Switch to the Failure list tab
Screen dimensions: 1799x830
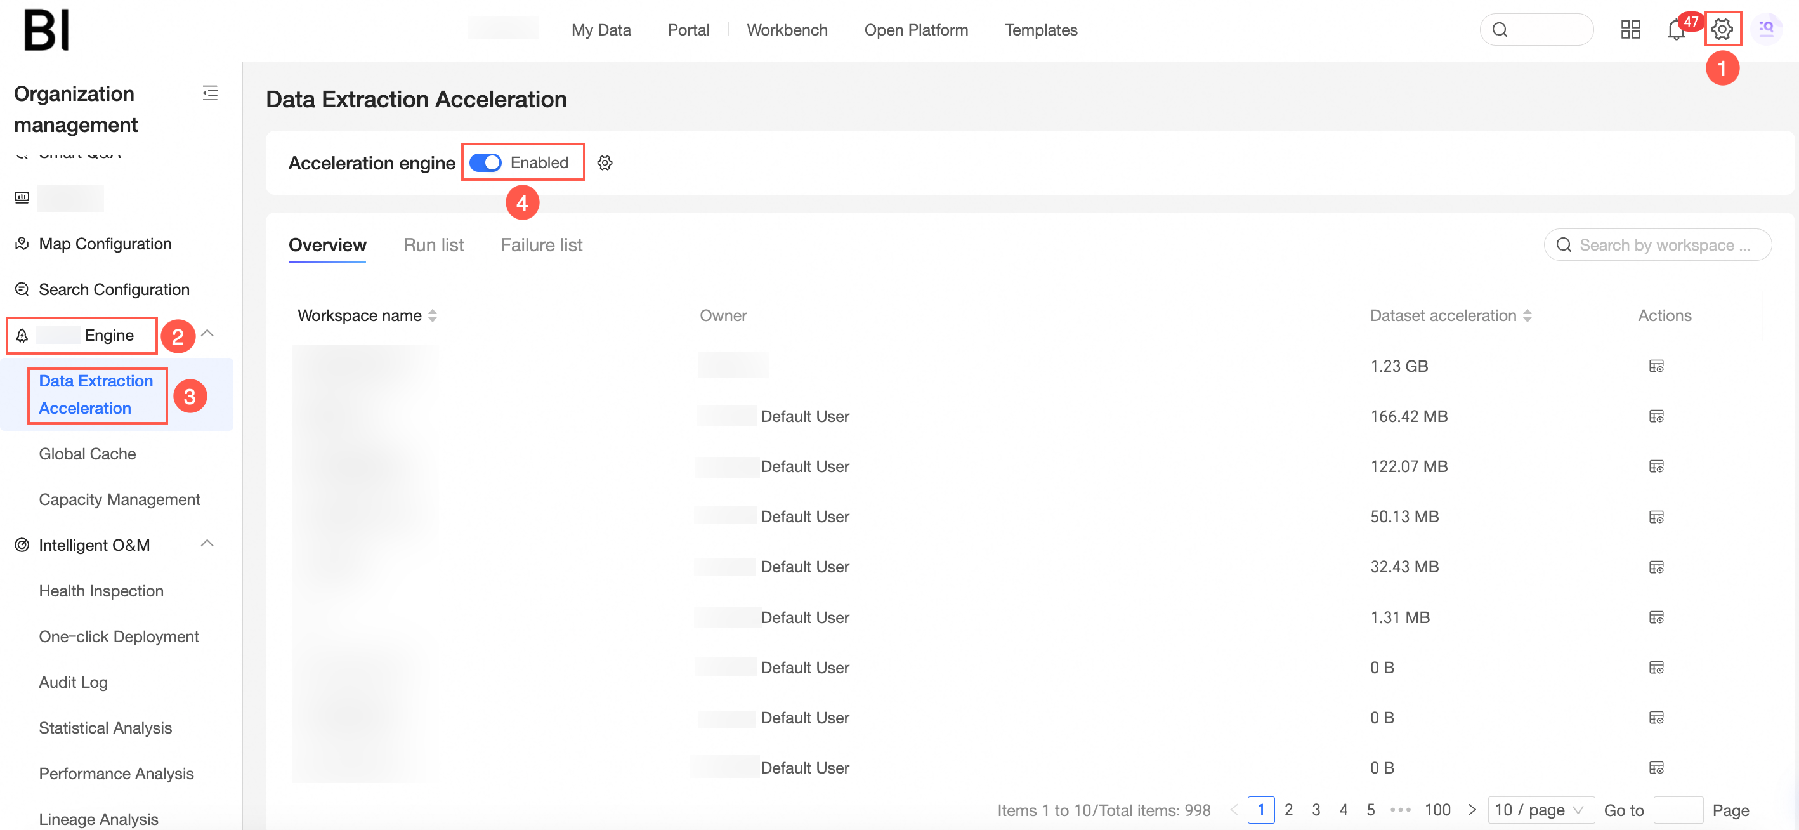541,245
